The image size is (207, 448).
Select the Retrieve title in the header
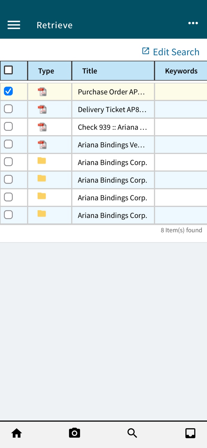click(x=54, y=25)
